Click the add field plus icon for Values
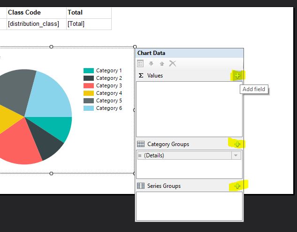 pyautogui.click(x=237, y=76)
